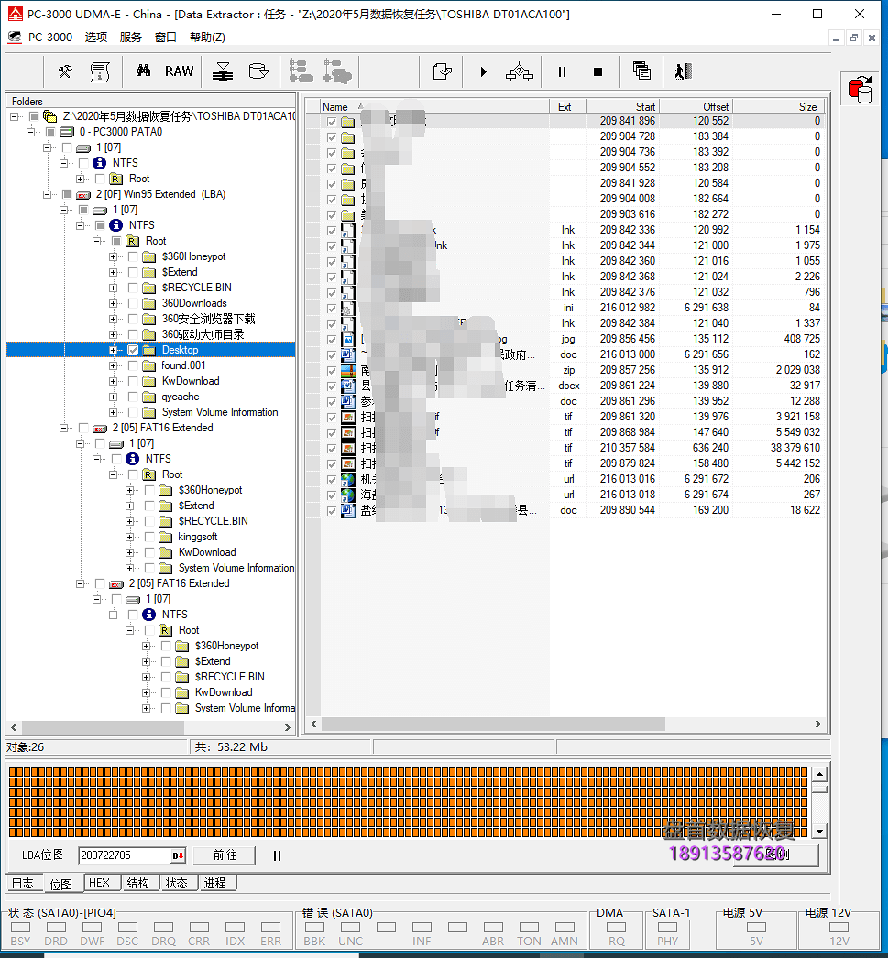Click the docx file icon in file list
The image size is (888, 958).
(347, 386)
